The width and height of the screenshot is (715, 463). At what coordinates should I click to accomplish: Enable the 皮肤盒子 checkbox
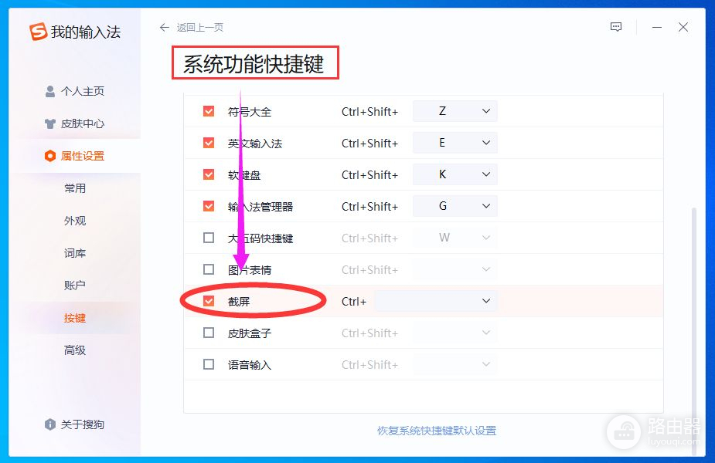[209, 333]
